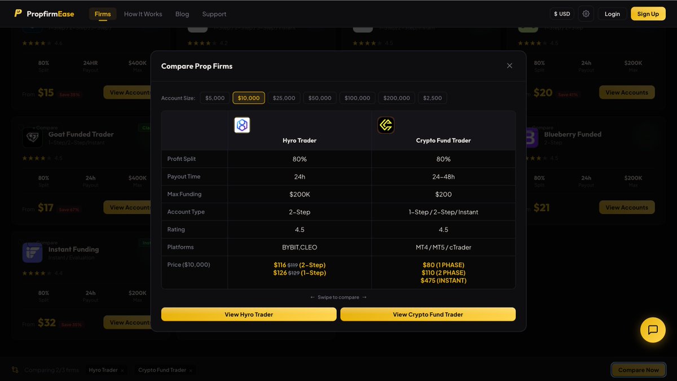The image size is (677, 381).
Task: Open the settings gear icon
Action: (586, 14)
